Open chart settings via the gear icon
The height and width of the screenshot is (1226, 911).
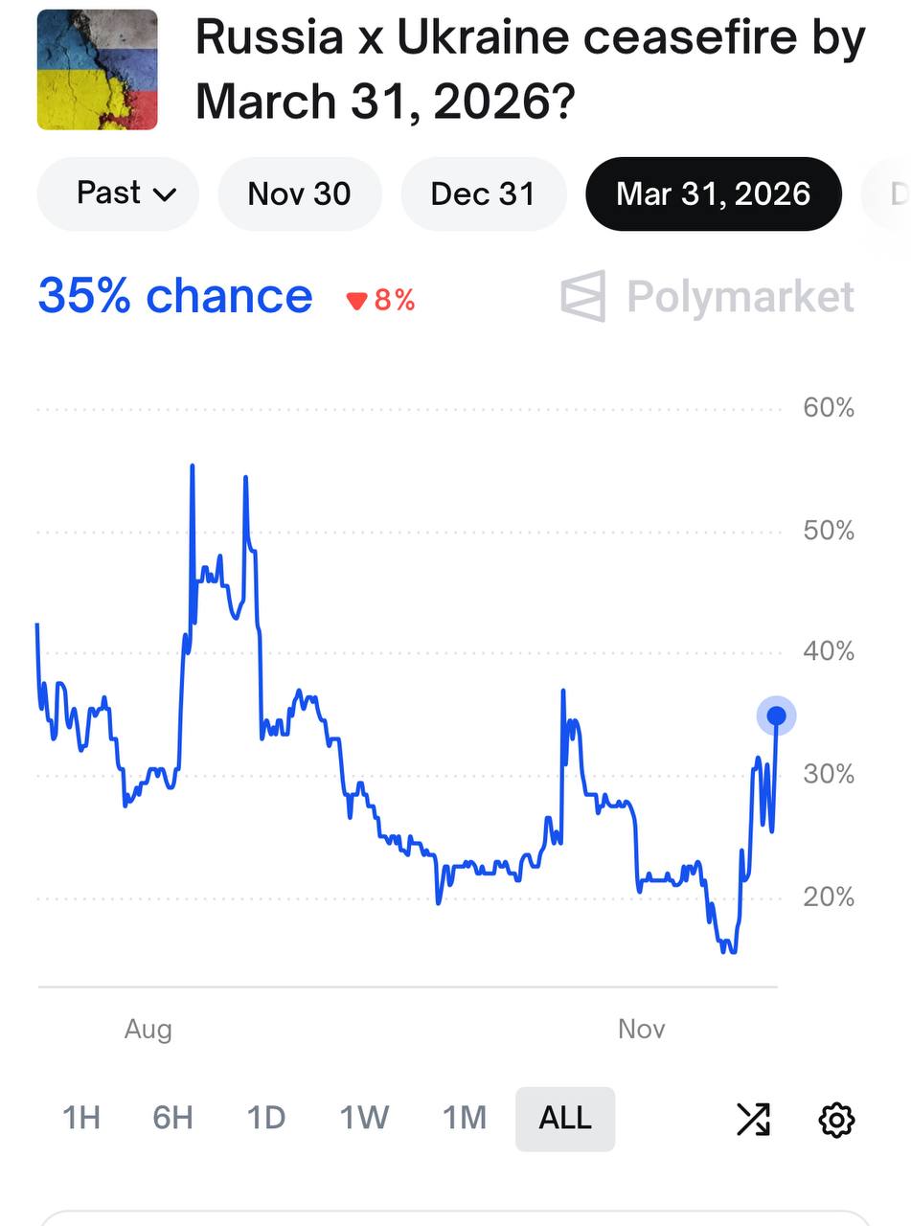point(837,1119)
